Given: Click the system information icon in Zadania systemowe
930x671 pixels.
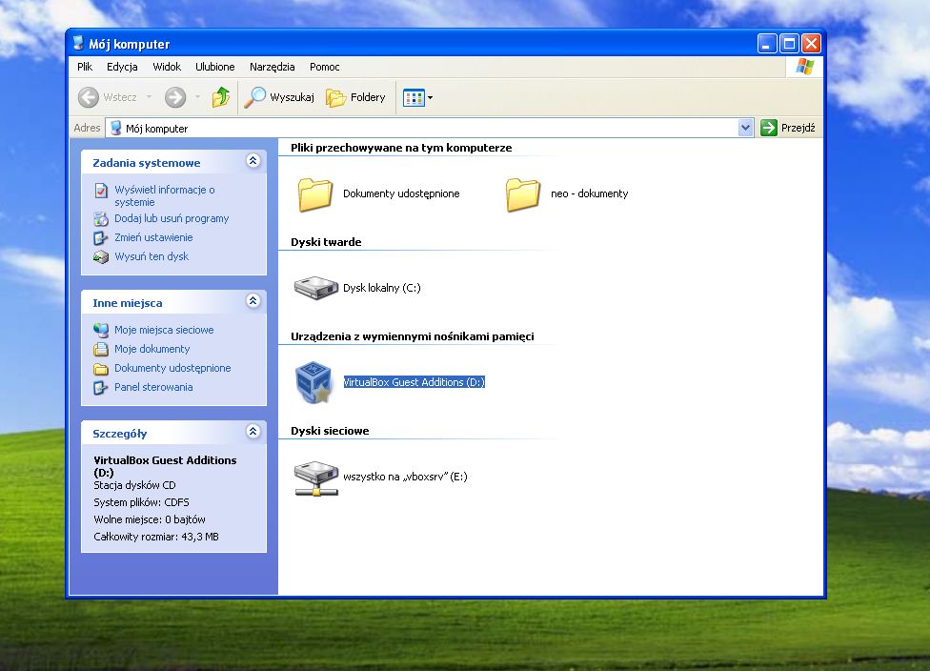Looking at the screenshot, I should coord(101,191).
